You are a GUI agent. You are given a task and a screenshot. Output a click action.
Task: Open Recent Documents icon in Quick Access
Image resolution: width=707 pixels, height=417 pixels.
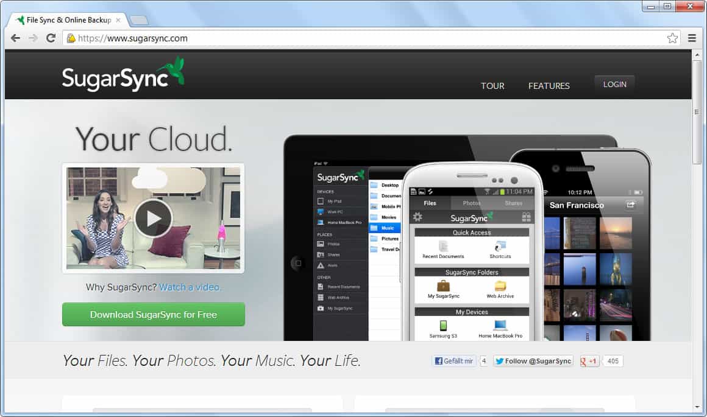point(443,246)
